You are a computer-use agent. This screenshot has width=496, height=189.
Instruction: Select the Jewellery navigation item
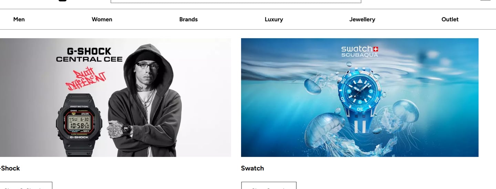point(362,19)
